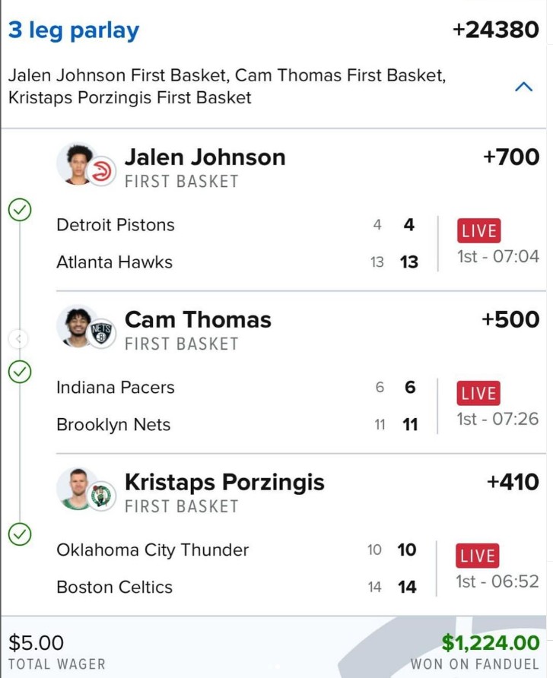553x678 pixels.
Task: Click the LIVE badge for Thunder-Celtics
Action: (478, 556)
